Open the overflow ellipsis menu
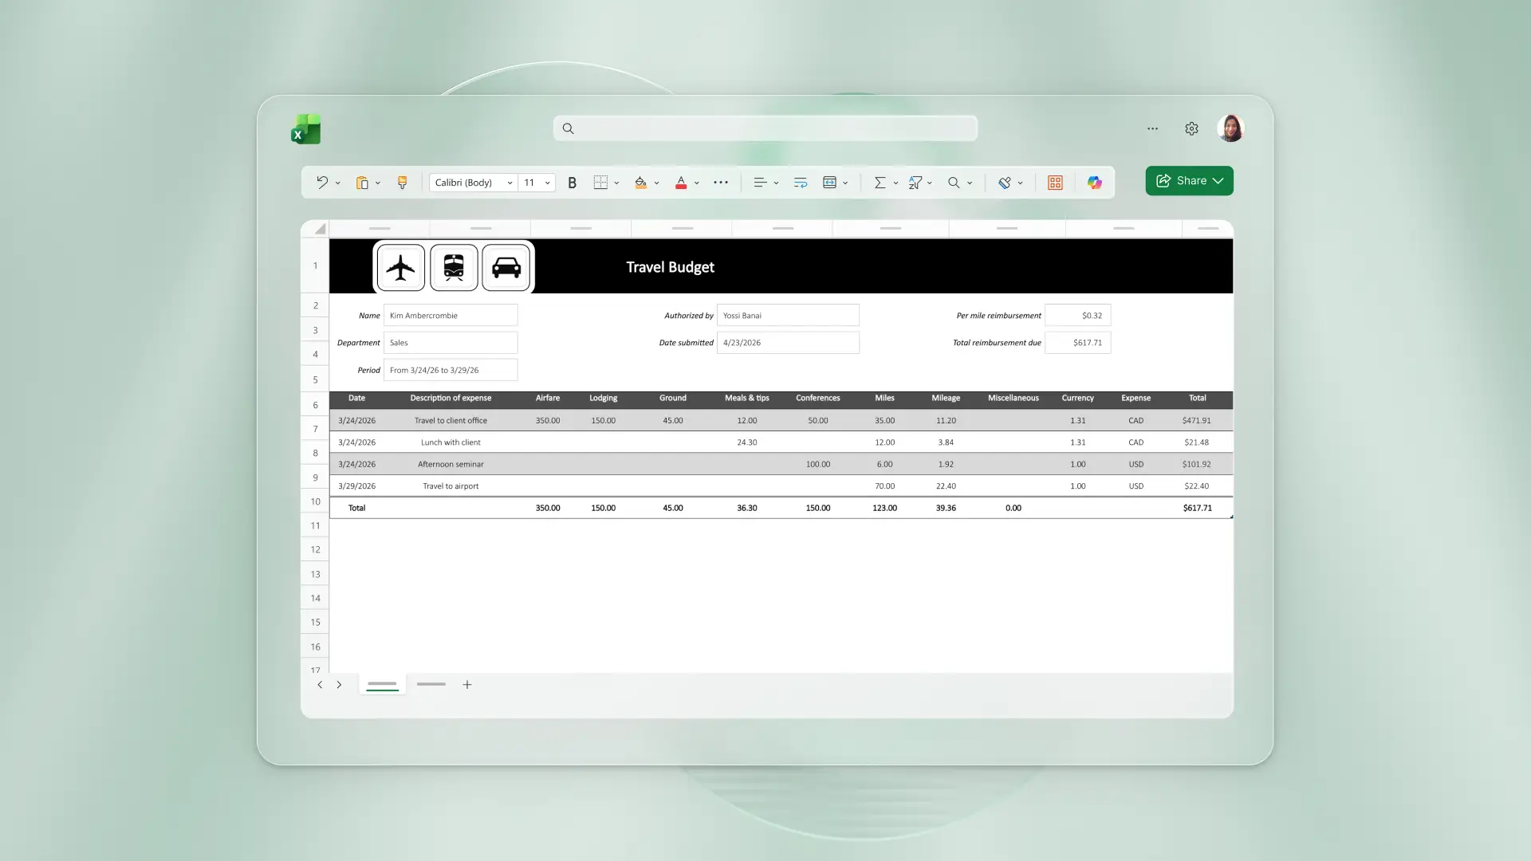1531x861 pixels. [x=1153, y=128]
